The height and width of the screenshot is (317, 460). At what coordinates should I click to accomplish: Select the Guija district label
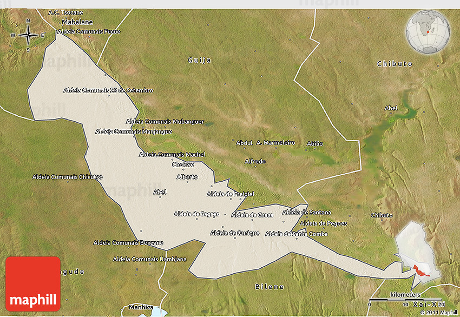[x=199, y=60]
